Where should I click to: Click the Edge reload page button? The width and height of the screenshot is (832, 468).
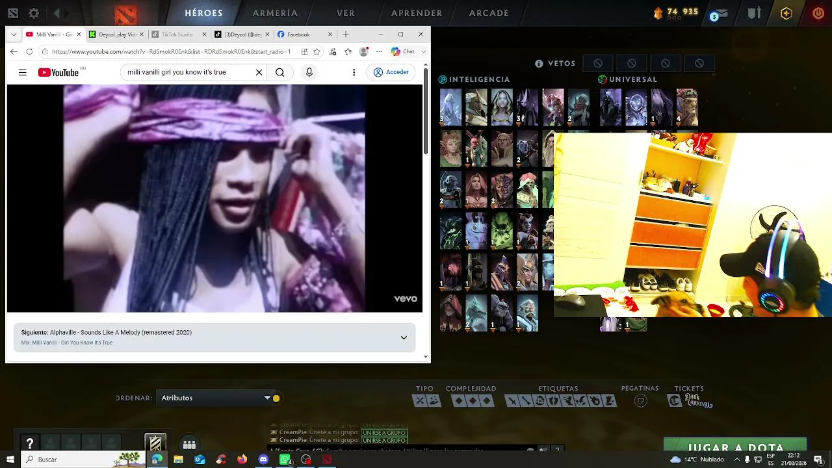(29, 51)
